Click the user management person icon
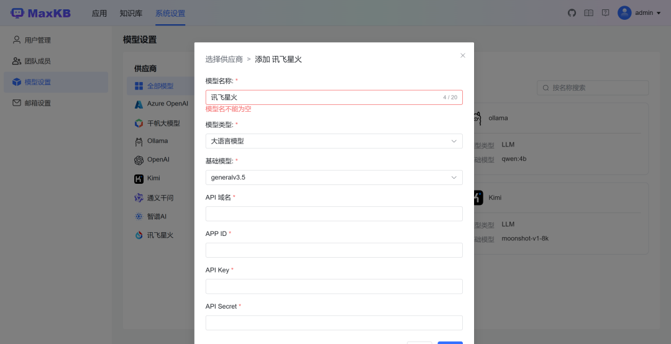 (17, 40)
